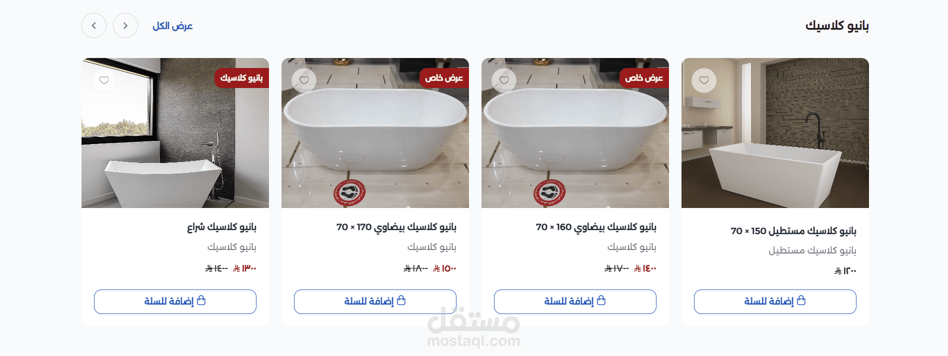This screenshot has height=356, width=948.
Task: Open the شراع bathtub product image
Action: 175,133
